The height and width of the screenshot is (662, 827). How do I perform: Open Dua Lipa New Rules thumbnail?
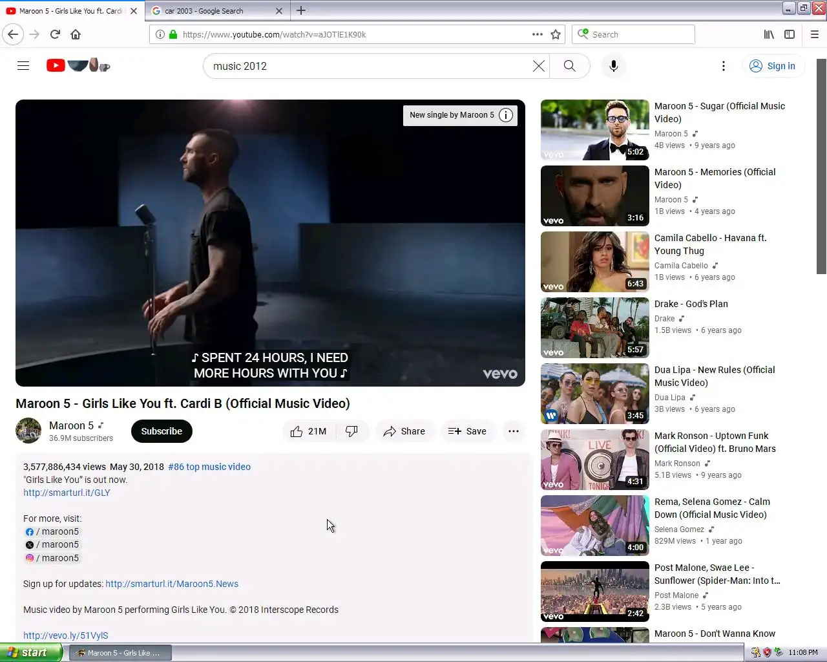click(x=595, y=394)
